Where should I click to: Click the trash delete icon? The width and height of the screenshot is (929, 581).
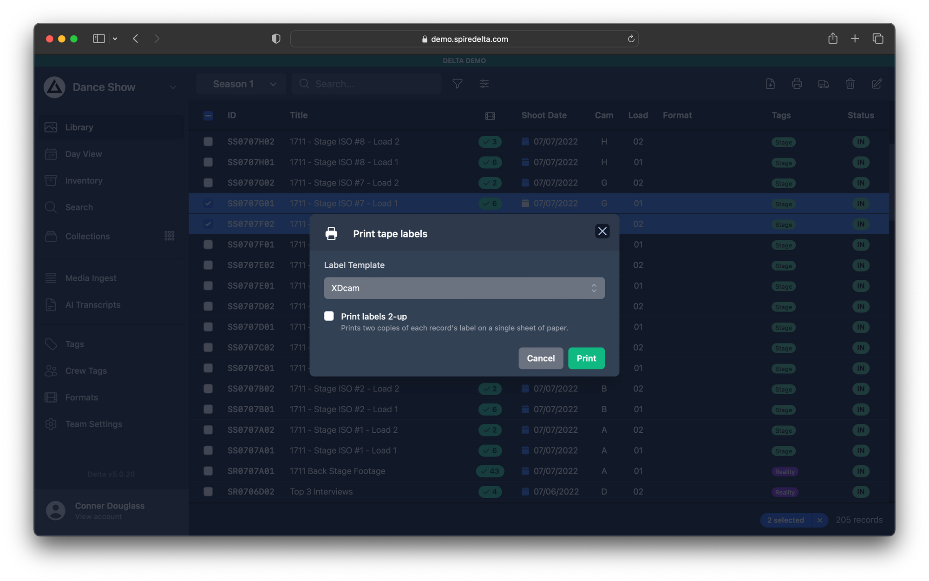(850, 84)
